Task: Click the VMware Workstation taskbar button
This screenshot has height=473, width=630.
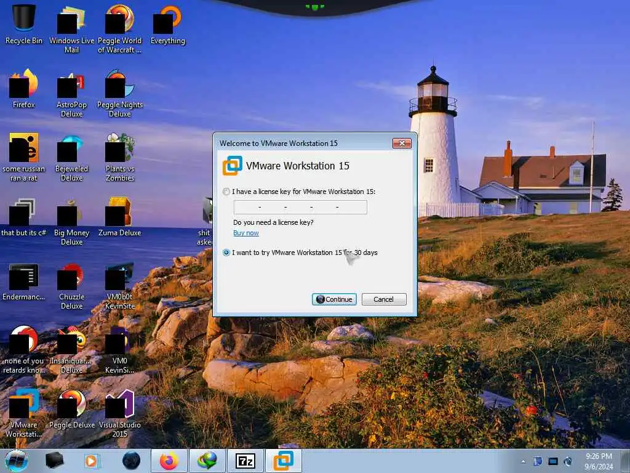Action: click(x=284, y=461)
